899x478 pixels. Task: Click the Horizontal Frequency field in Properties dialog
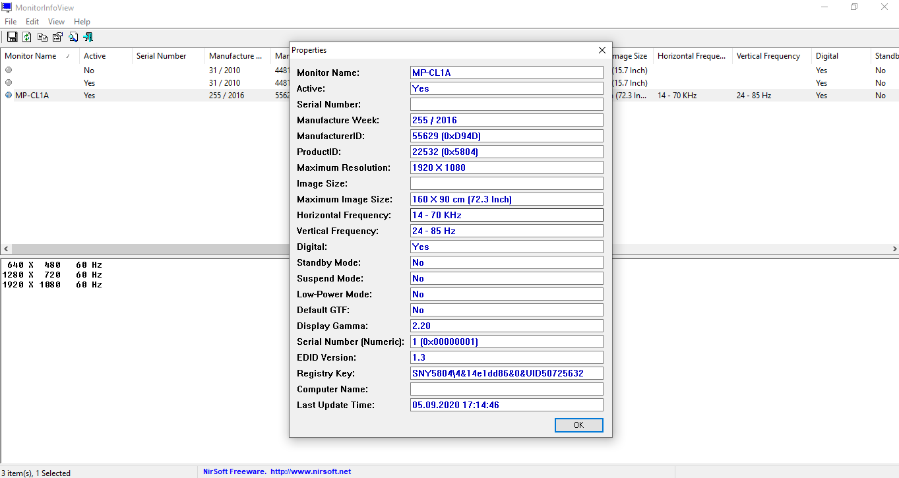[507, 215]
